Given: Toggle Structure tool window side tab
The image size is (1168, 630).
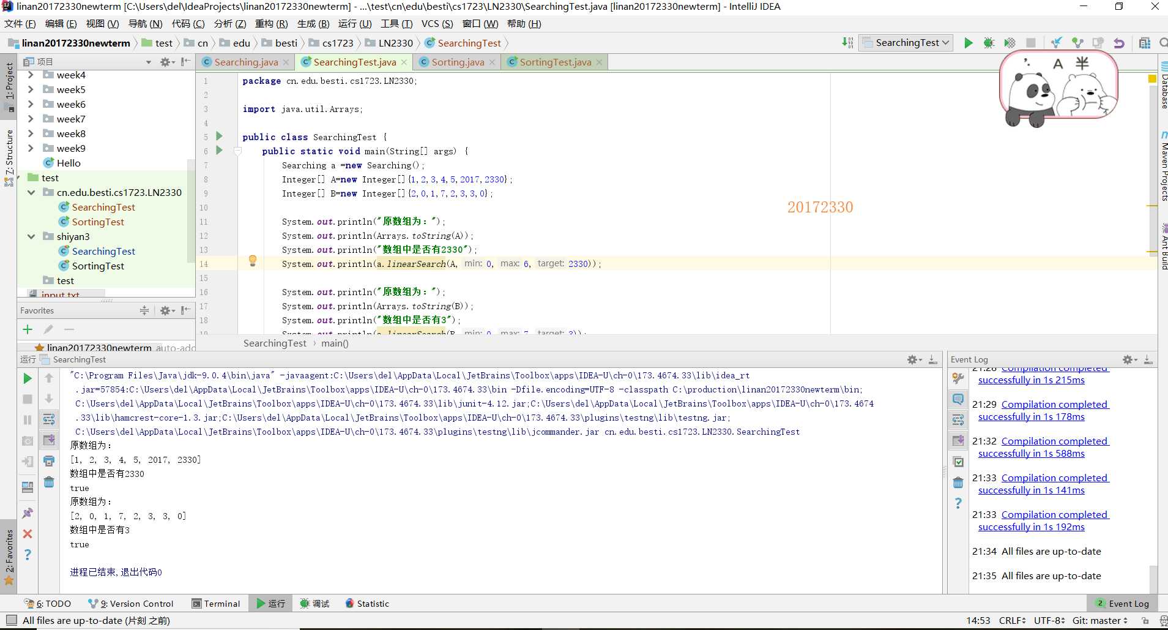Looking at the screenshot, I should click(9, 157).
